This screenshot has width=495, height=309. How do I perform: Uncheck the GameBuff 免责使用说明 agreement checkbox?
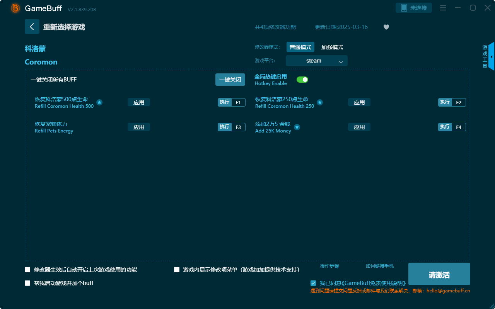coord(313,283)
